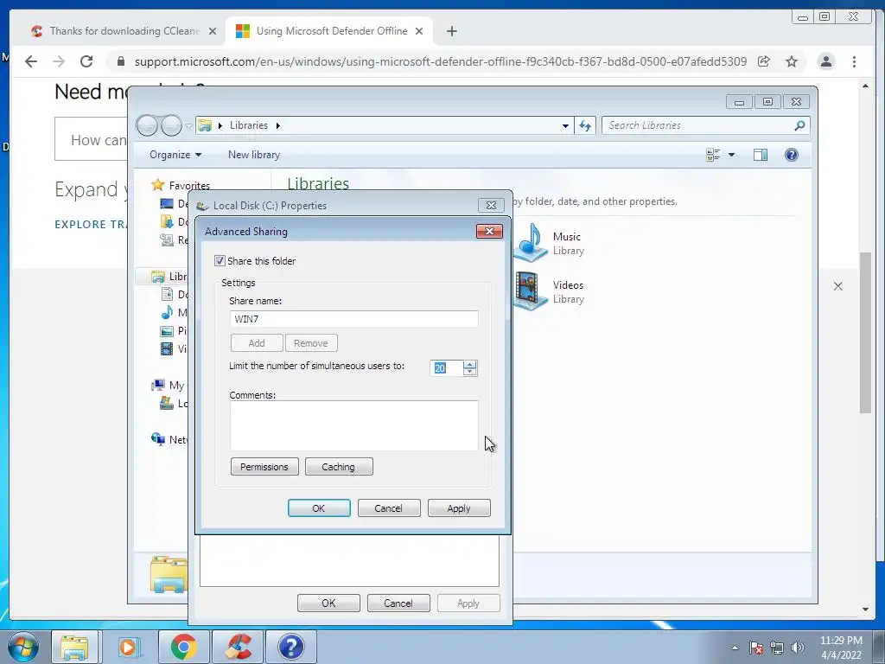Click the Share name input field

[353, 319]
